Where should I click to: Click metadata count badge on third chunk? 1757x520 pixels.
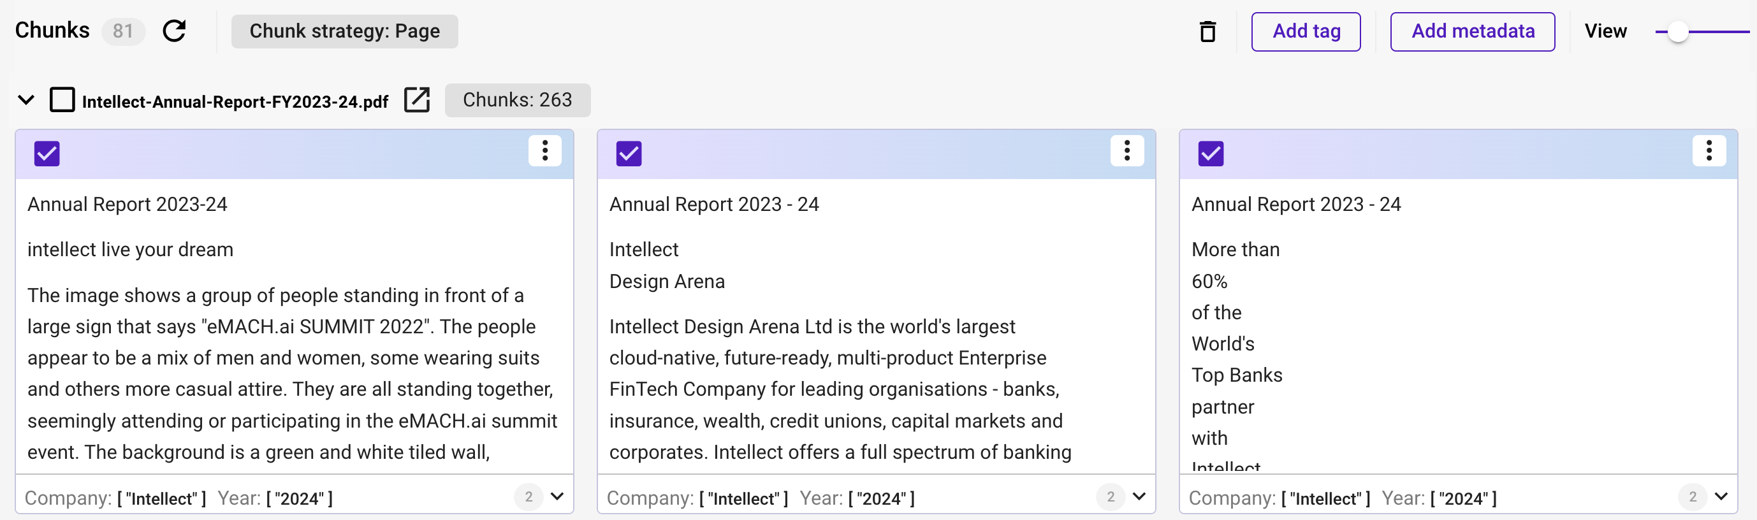click(x=1692, y=497)
